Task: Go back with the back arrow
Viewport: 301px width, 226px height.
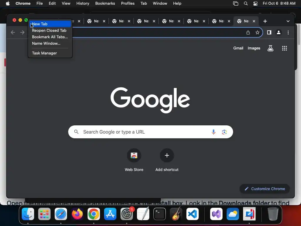Action: click(13, 32)
